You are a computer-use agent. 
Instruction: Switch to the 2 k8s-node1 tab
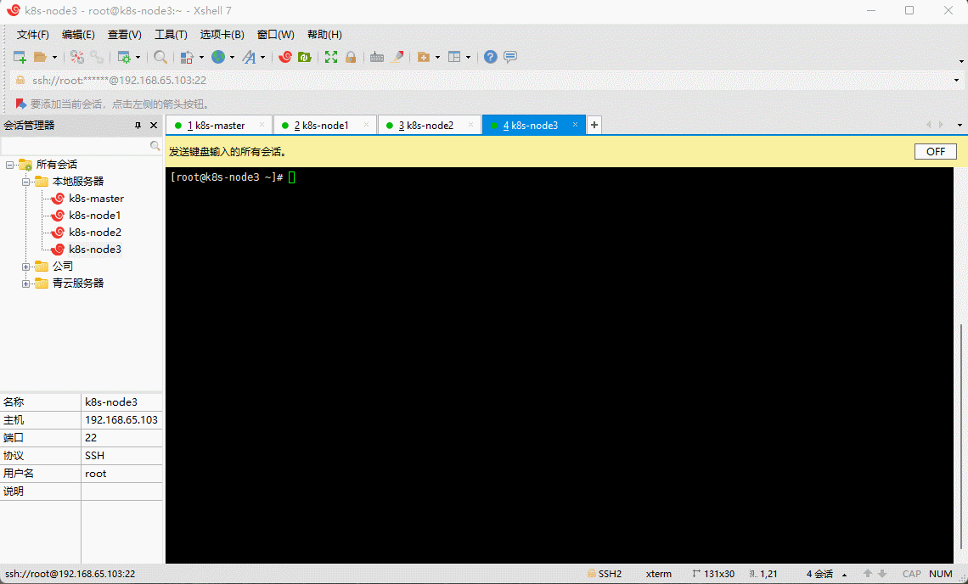pyautogui.click(x=324, y=126)
